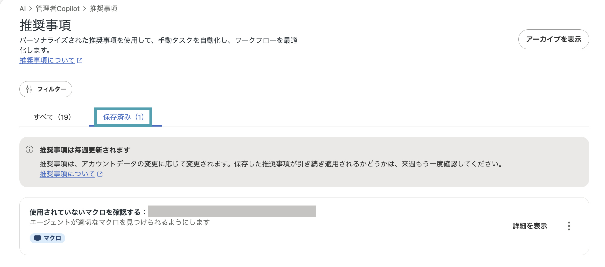Open the 推奨事項について link below the description

(x=47, y=60)
